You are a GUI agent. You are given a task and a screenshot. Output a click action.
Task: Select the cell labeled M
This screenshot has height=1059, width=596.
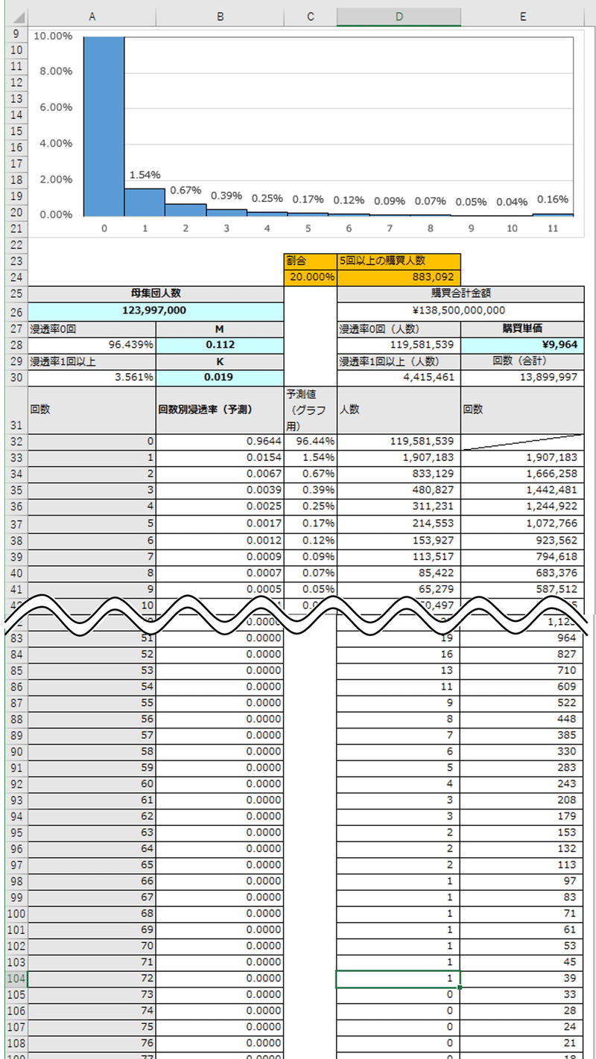220,329
